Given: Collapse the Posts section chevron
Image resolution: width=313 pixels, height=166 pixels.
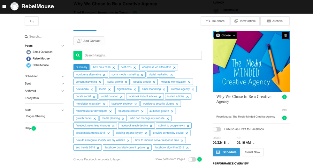Looking at the screenshot, I should (x=63, y=46).
